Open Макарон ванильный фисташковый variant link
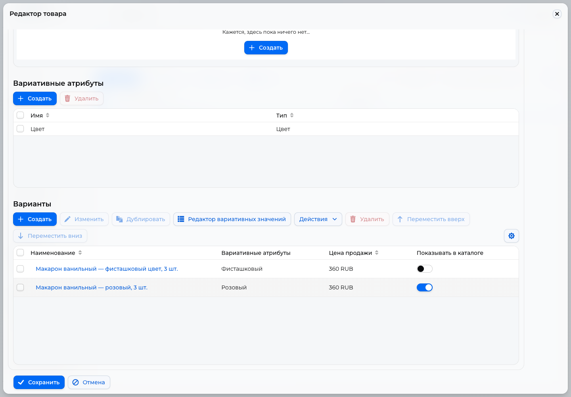 click(x=107, y=269)
